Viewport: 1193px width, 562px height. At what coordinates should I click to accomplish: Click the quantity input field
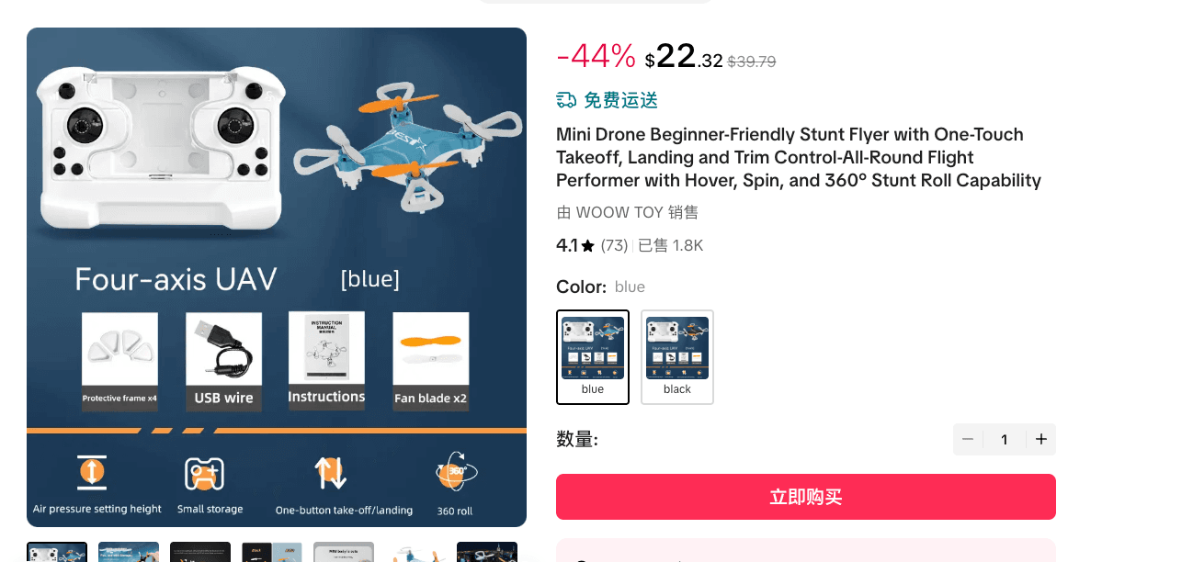click(1005, 439)
